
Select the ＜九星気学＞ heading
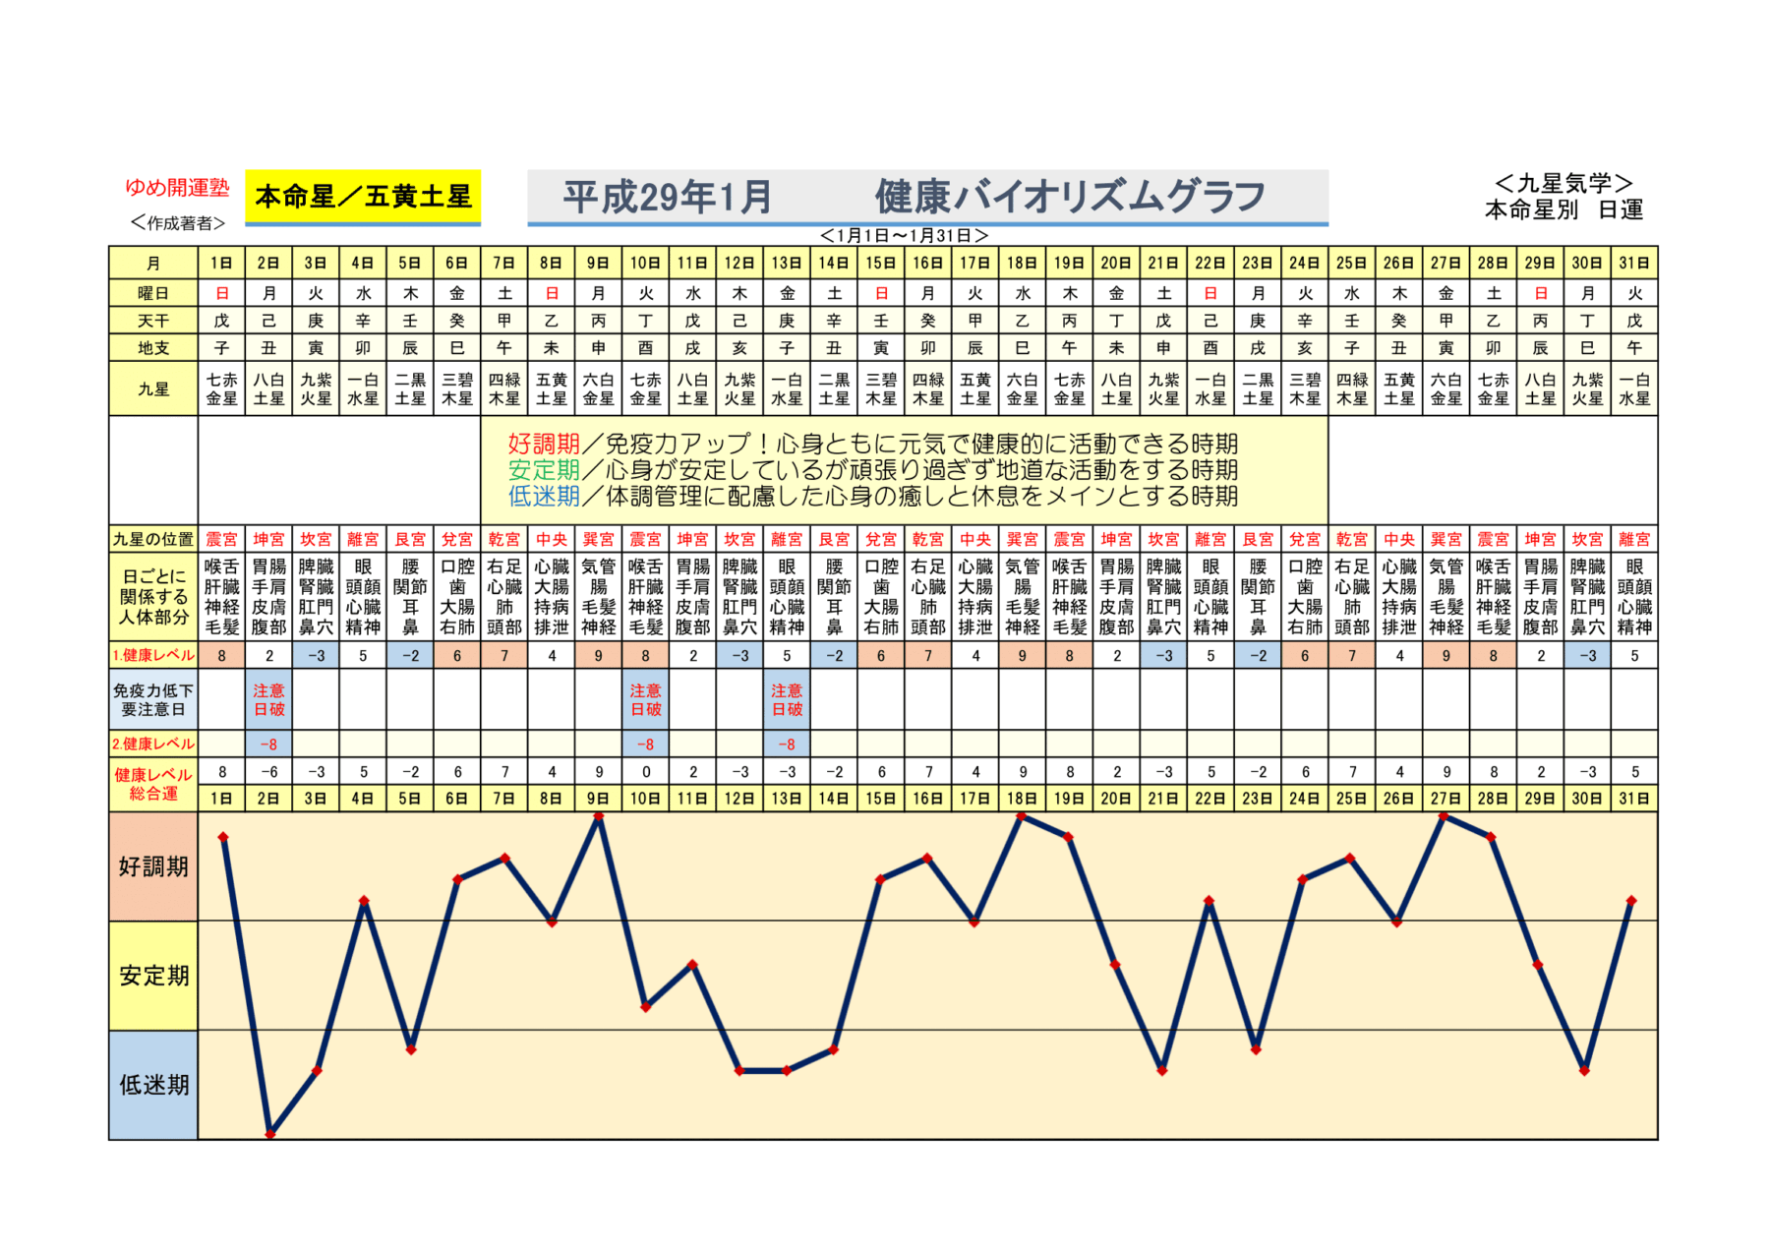click(1563, 183)
